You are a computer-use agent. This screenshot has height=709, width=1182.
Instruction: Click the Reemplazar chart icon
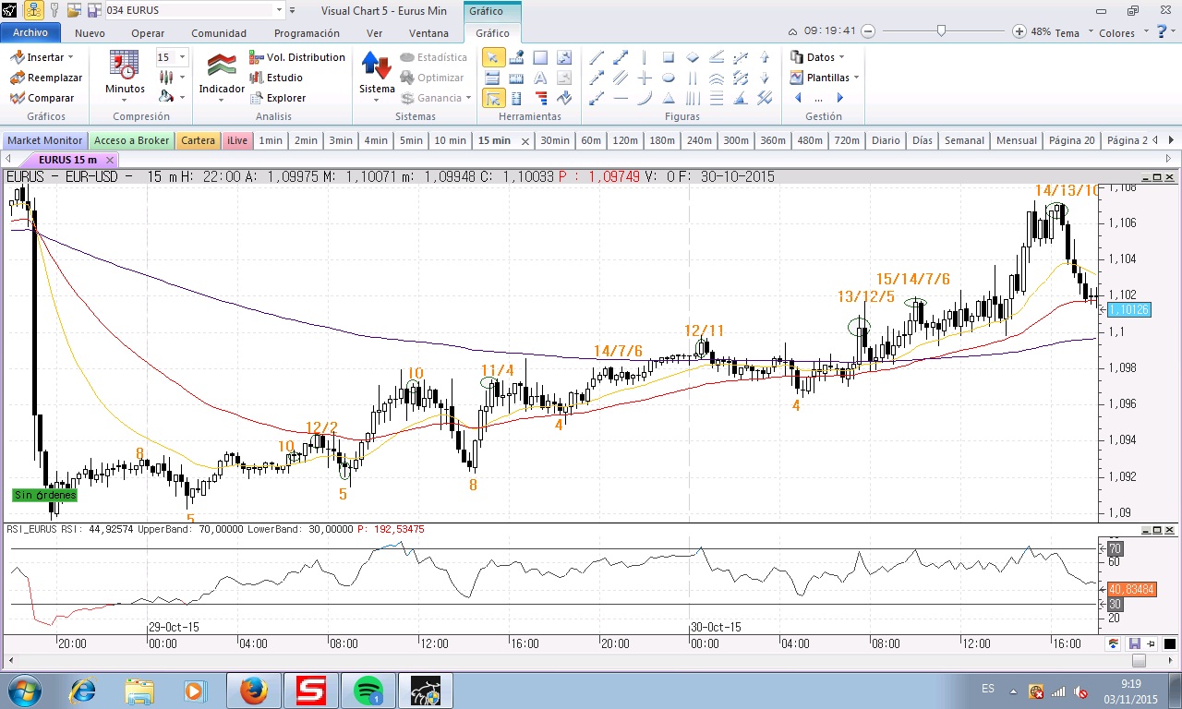click(18, 78)
